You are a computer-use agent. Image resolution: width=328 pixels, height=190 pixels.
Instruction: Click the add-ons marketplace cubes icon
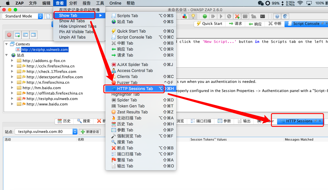185,16
